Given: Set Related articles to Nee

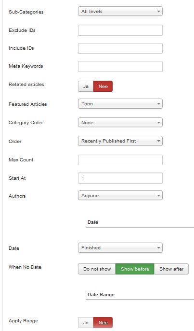Looking at the screenshot, I should click(103, 86).
